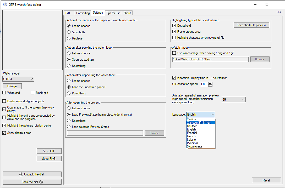Toggle 12-hour format display checkbox
285x188 pixels.
pyautogui.click(x=174, y=78)
